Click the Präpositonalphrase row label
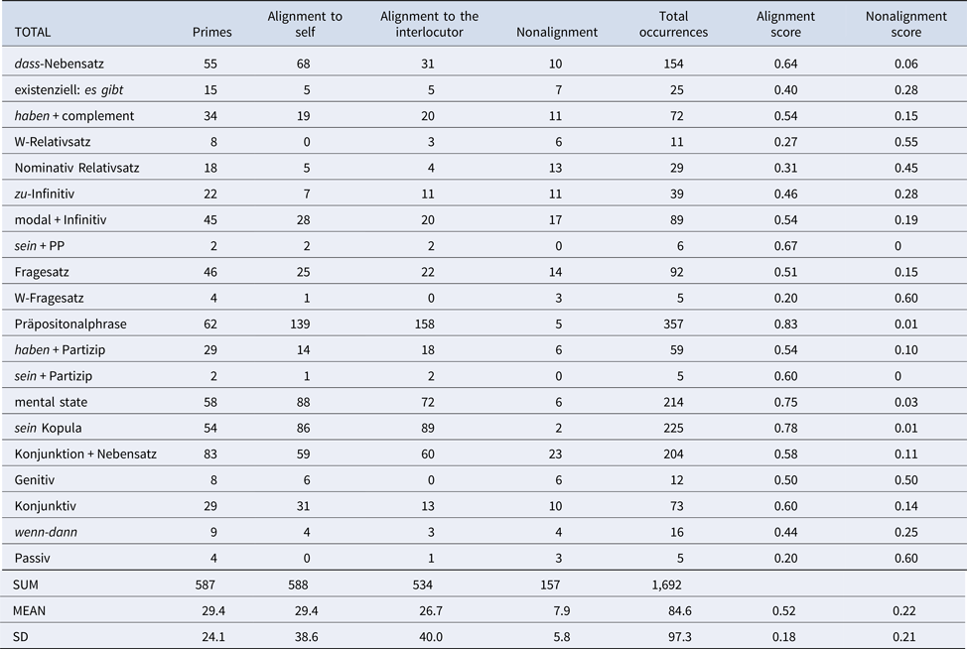The image size is (967, 649). (x=70, y=323)
